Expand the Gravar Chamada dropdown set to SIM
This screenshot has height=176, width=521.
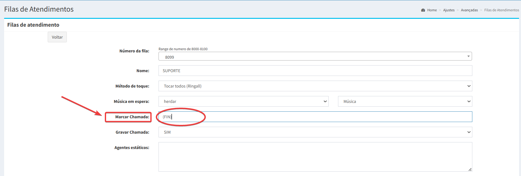315,132
